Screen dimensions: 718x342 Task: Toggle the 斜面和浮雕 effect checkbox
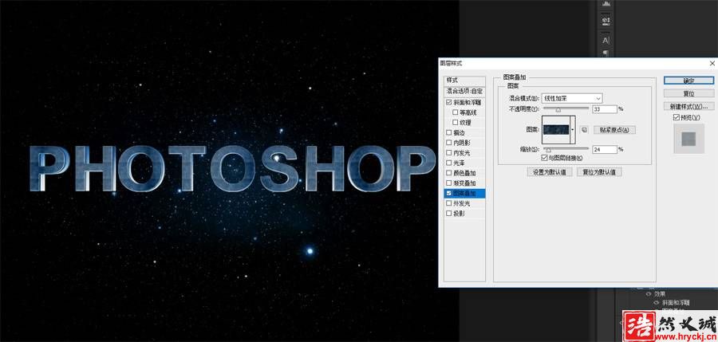448,103
